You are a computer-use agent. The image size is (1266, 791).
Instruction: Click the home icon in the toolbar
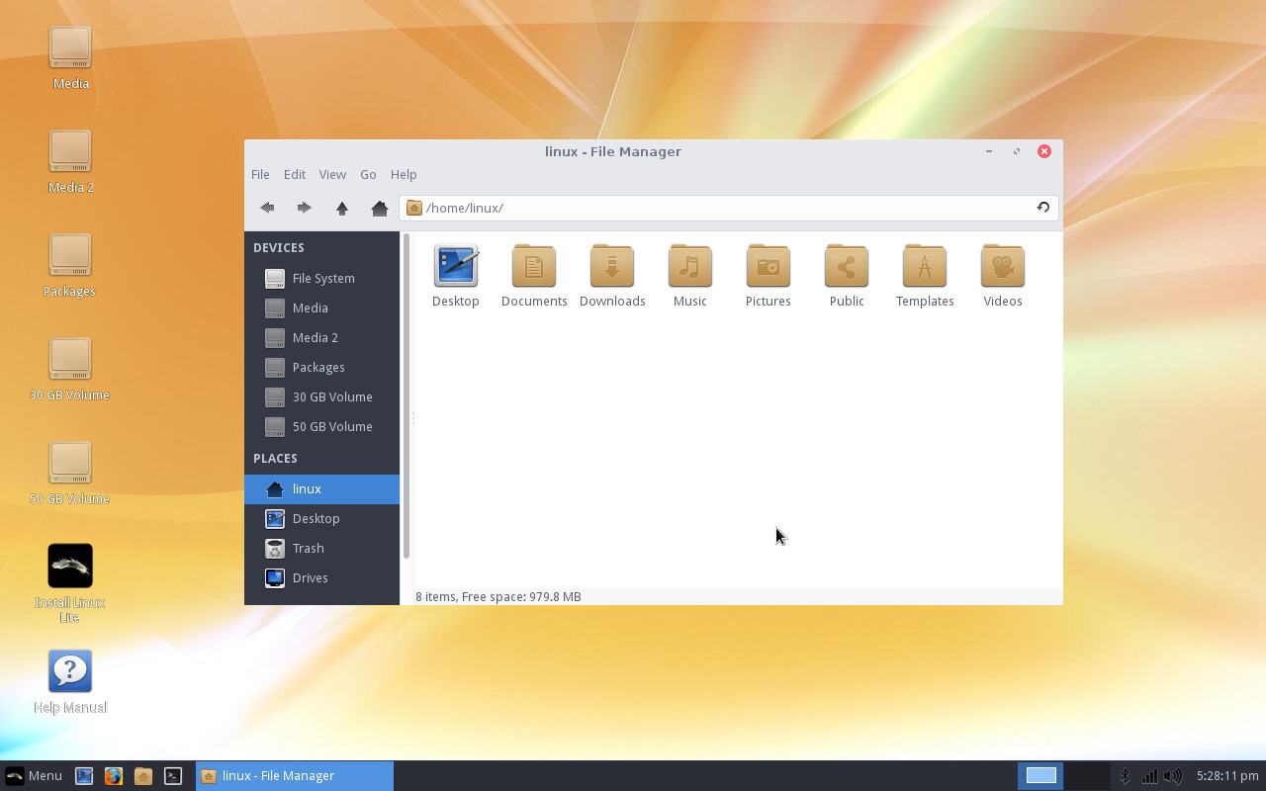click(379, 208)
